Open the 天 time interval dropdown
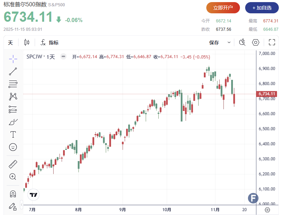This screenshot has height=215, width=283. click(x=11, y=43)
